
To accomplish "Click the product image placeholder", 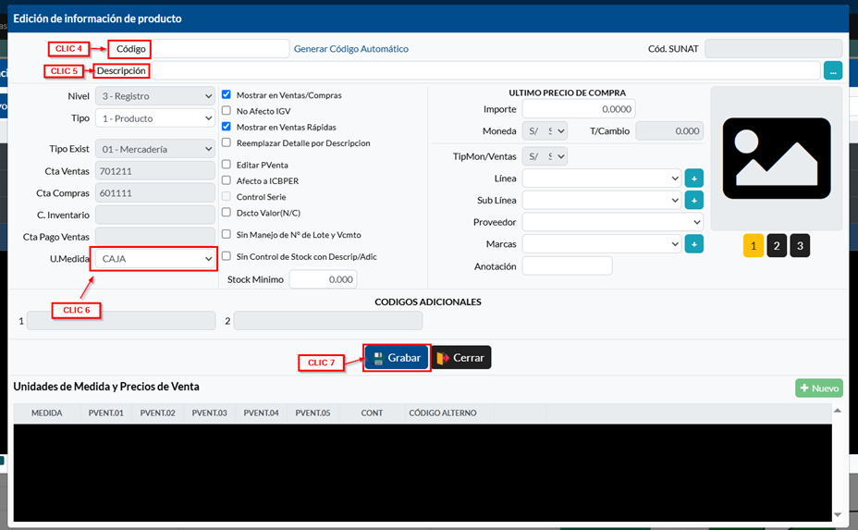I will pos(776,158).
